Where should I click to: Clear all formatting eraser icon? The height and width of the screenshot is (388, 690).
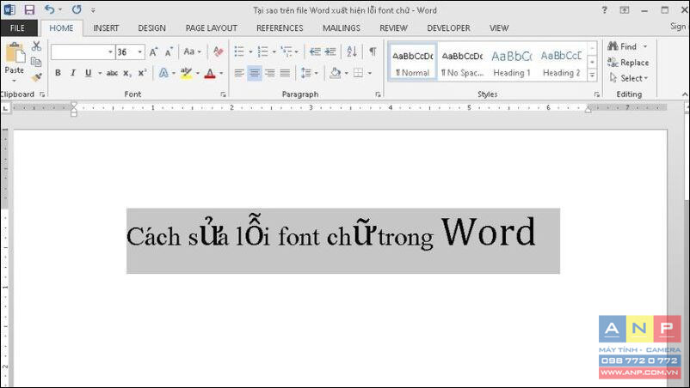click(x=218, y=52)
